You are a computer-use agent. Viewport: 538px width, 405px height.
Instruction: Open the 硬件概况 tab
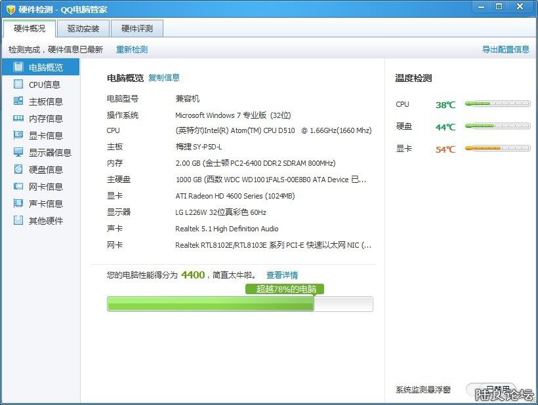click(x=30, y=29)
